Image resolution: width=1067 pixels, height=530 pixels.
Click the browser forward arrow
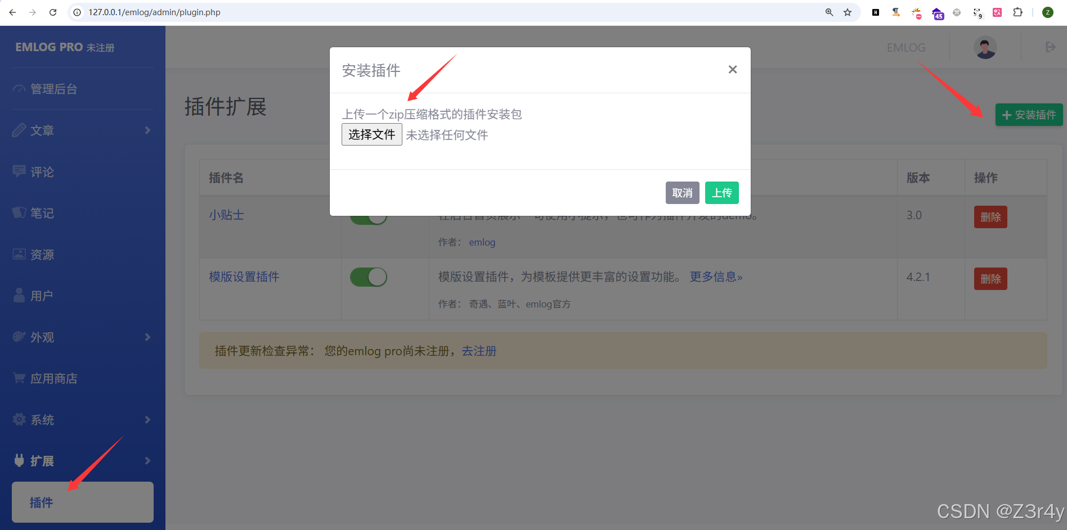tap(33, 12)
